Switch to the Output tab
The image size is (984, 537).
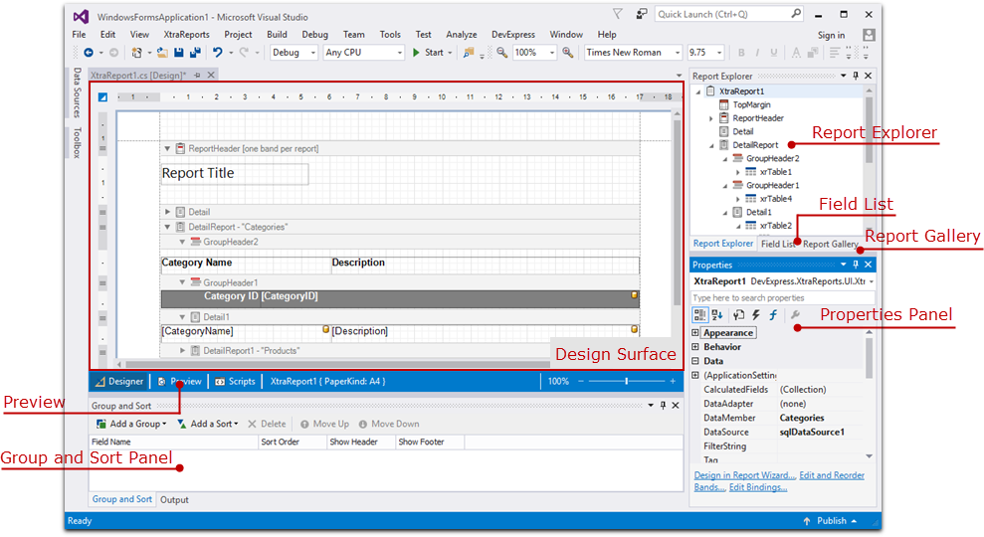174,499
